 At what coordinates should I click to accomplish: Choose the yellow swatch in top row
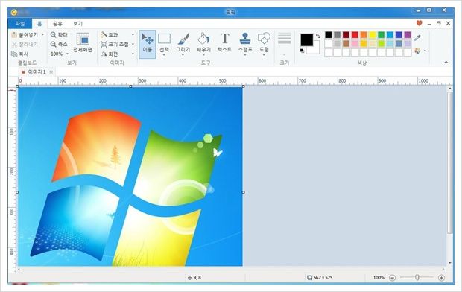(373, 35)
